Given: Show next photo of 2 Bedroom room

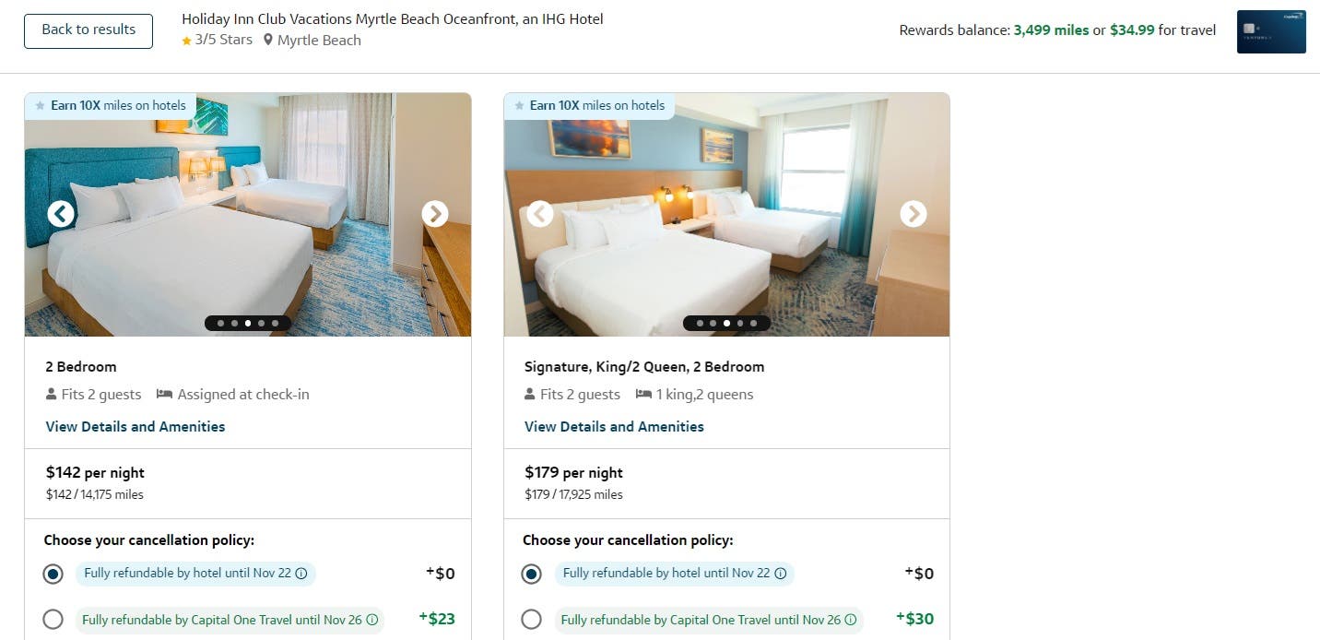Looking at the screenshot, I should [x=435, y=214].
